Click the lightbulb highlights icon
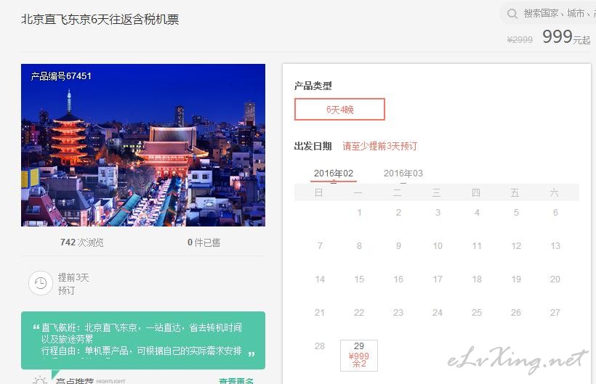This screenshot has width=596, height=384. pos(40,380)
